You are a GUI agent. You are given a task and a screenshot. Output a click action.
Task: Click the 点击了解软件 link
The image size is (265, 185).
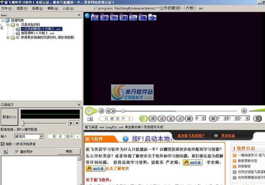pyautogui.click(x=117, y=169)
